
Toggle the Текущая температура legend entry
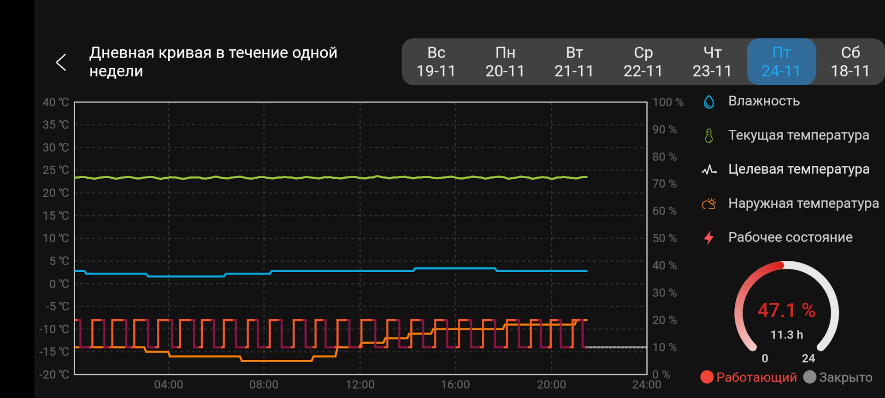pos(798,135)
